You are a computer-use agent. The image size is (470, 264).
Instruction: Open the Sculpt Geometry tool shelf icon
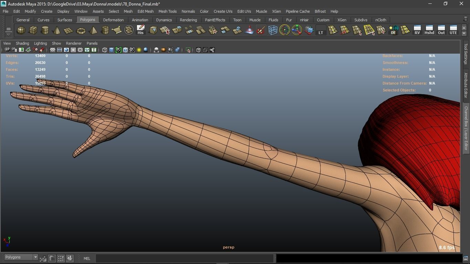click(261, 31)
